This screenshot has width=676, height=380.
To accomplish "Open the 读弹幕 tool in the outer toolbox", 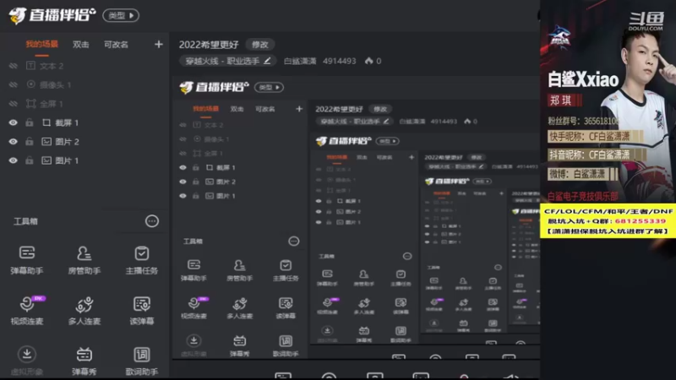I will [x=141, y=310].
